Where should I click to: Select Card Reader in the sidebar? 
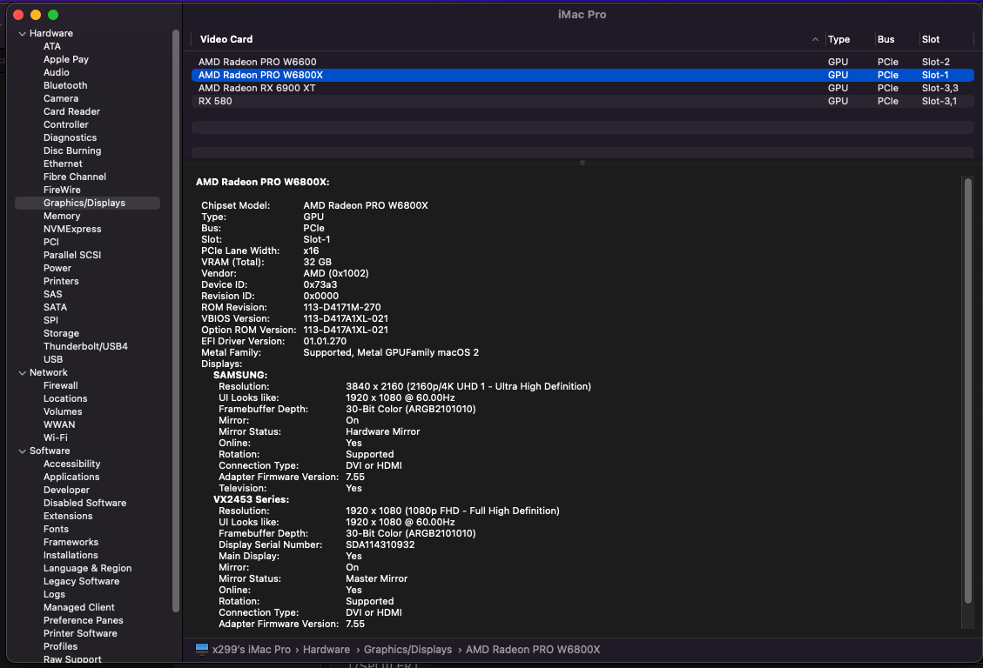coord(71,112)
